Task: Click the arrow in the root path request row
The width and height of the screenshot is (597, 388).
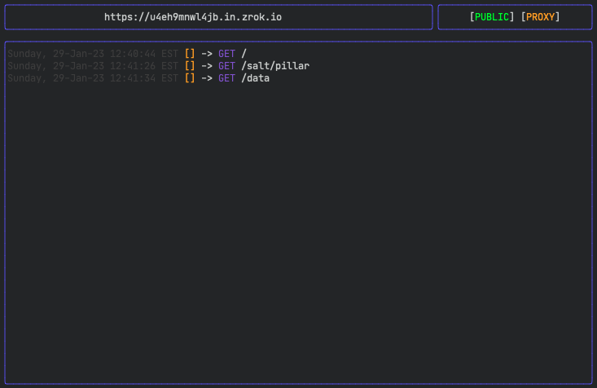Action: click(207, 54)
